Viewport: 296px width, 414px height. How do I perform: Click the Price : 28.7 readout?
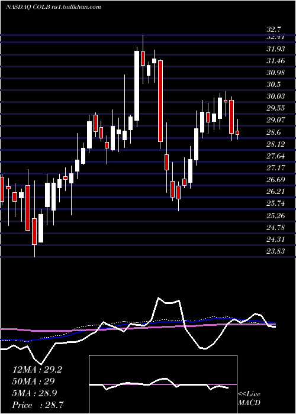[x=37, y=405]
